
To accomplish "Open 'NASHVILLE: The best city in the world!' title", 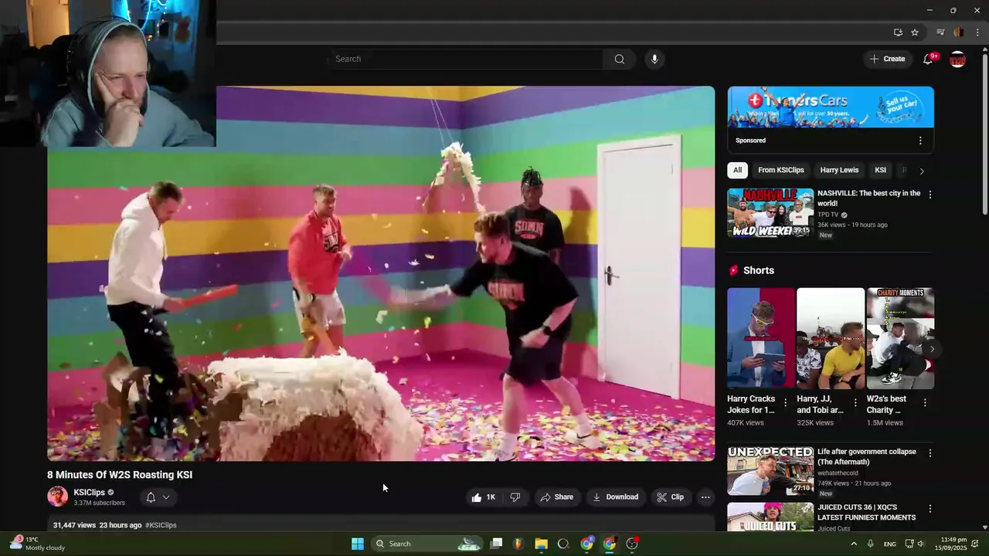I will 868,198.
